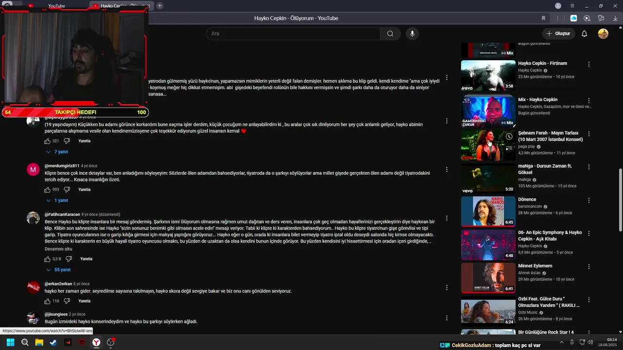The height and width of the screenshot is (350, 623).
Task: Like the comment with 321 likes
Action: pos(47,141)
